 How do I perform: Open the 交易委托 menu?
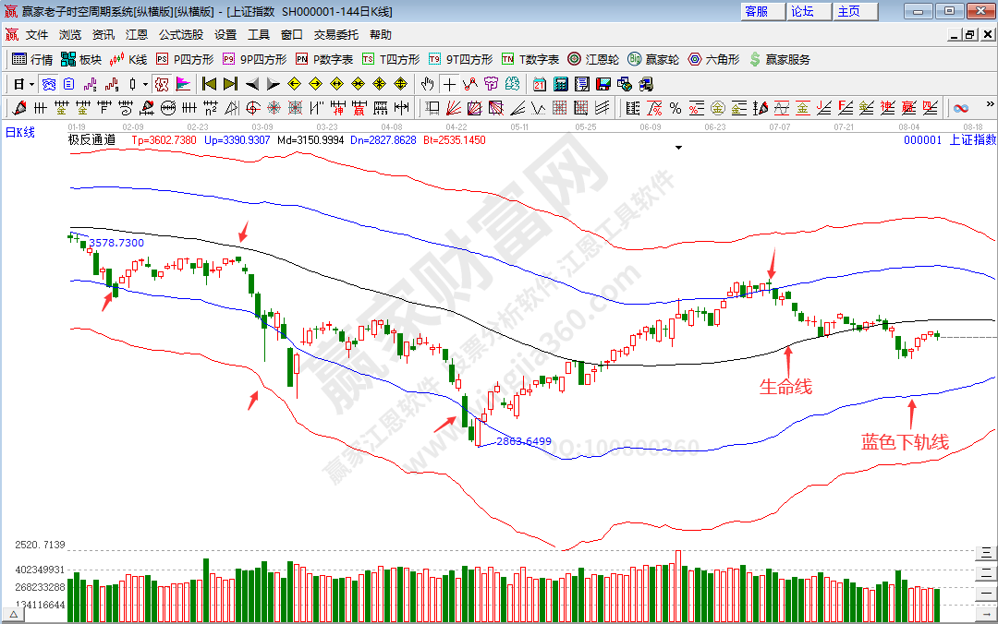click(x=335, y=35)
